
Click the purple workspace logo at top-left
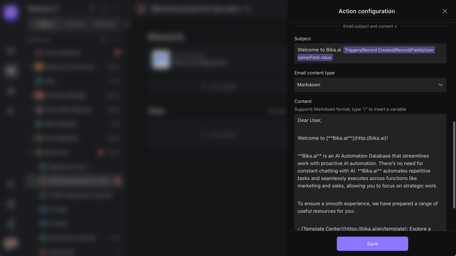[x=11, y=13]
